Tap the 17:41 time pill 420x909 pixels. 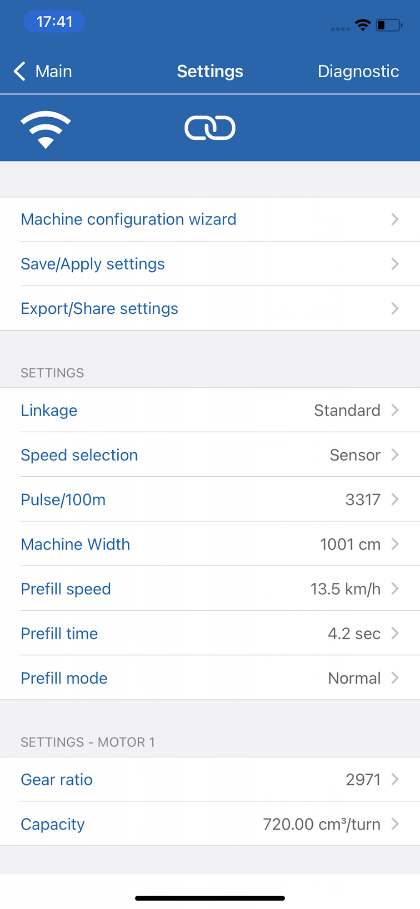click(x=54, y=21)
